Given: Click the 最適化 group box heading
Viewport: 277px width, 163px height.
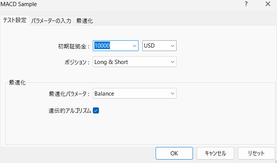Looking at the screenshot, I should coord(17,82).
